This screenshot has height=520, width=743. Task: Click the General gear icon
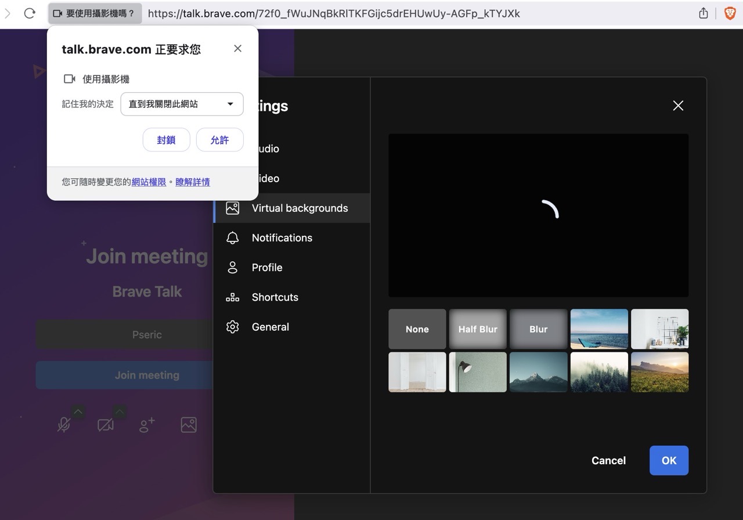[233, 327]
